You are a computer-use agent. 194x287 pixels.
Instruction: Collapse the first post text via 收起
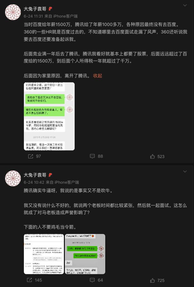[98, 76]
